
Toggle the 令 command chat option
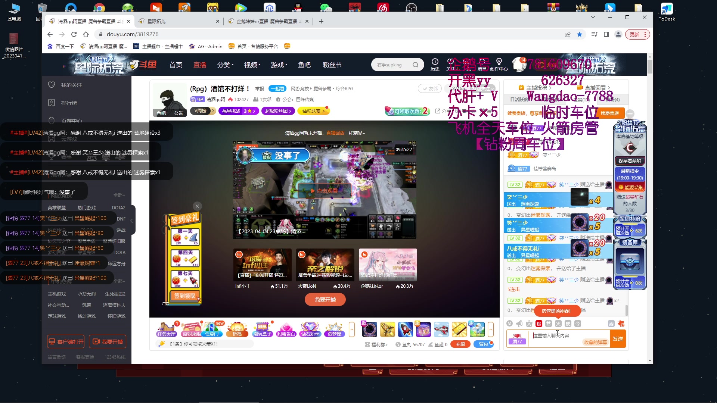[x=578, y=324]
